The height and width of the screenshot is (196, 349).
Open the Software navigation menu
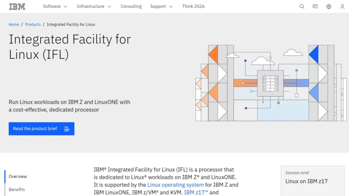(55, 6)
